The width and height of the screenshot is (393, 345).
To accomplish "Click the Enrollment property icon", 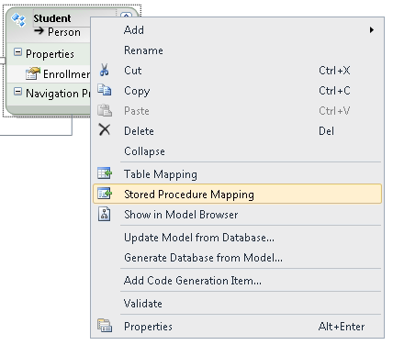I will click(x=33, y=73).
